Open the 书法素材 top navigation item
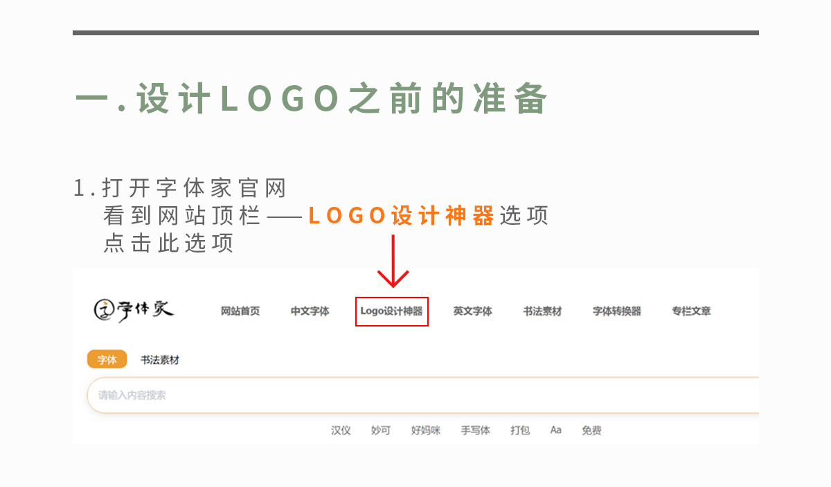Viewport: 831px width, 487px height. [x=542, y=311]
